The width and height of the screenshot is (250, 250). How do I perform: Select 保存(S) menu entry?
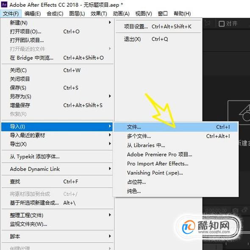[57, 88]
